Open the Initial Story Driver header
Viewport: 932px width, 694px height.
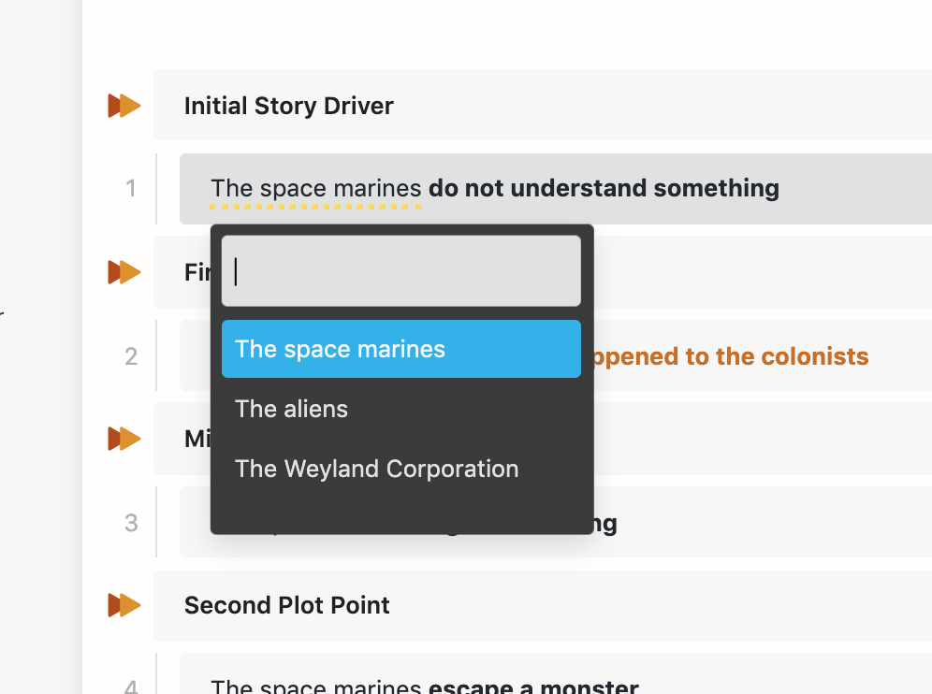(x=543, y=105)
